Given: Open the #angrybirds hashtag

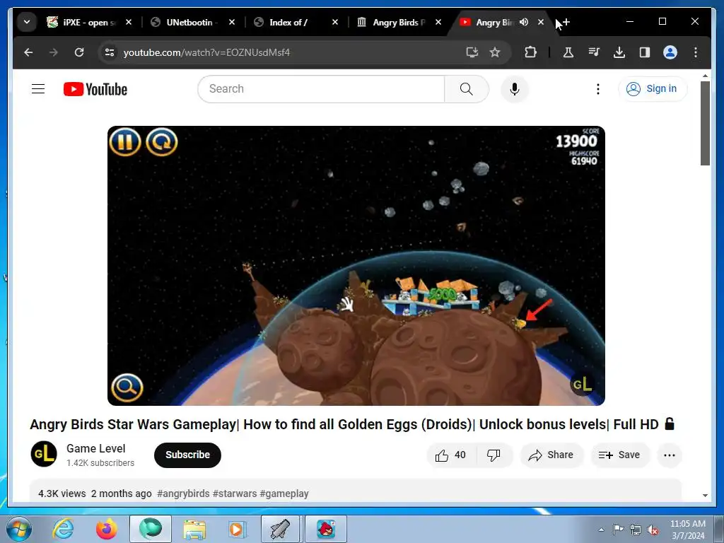Looking at the screenshot, I should tap(183, 494).
